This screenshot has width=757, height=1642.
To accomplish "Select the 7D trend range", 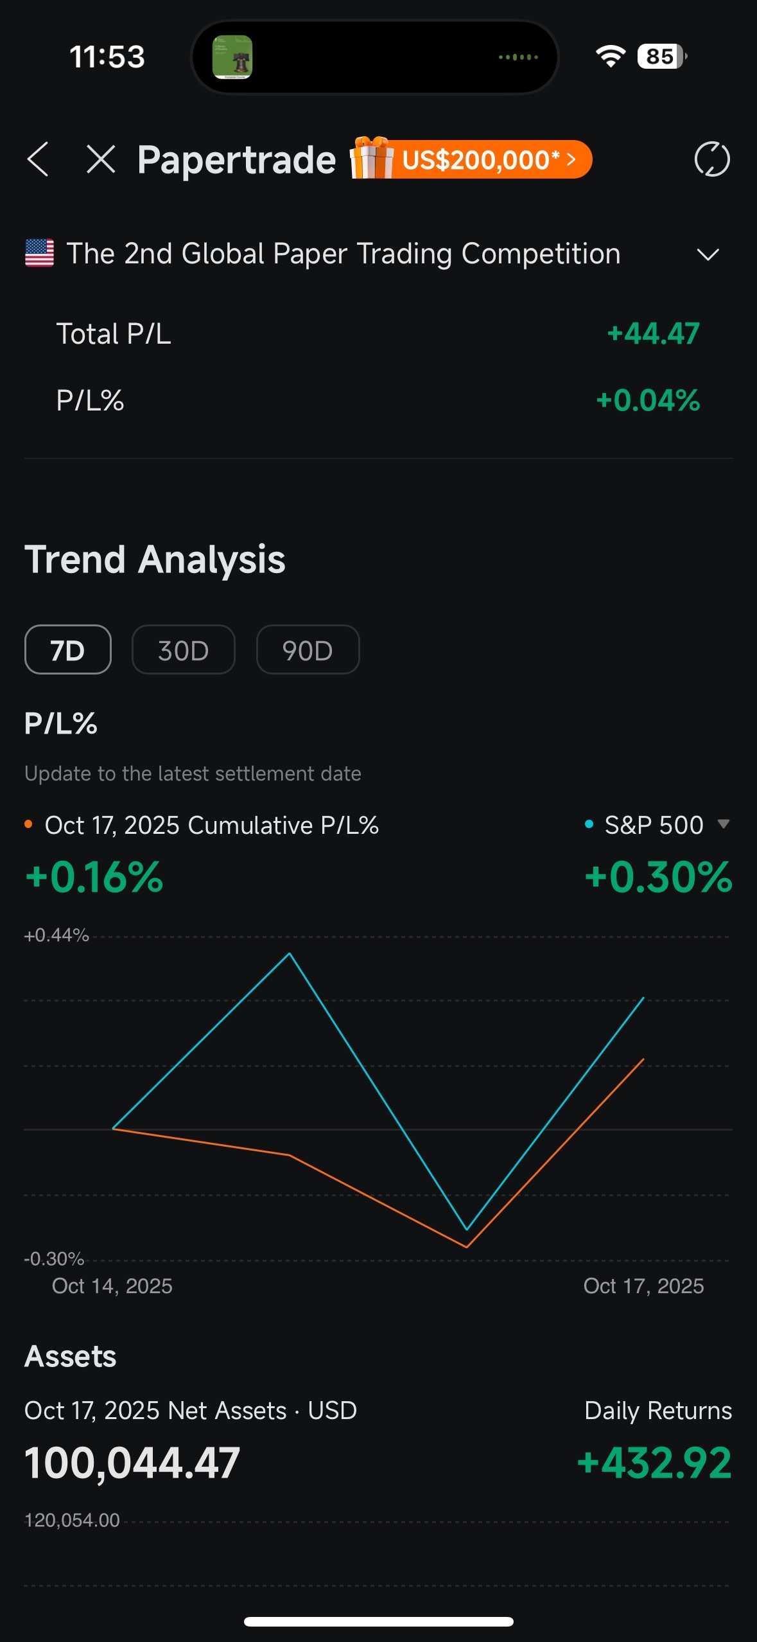I will tap(68, 650).
